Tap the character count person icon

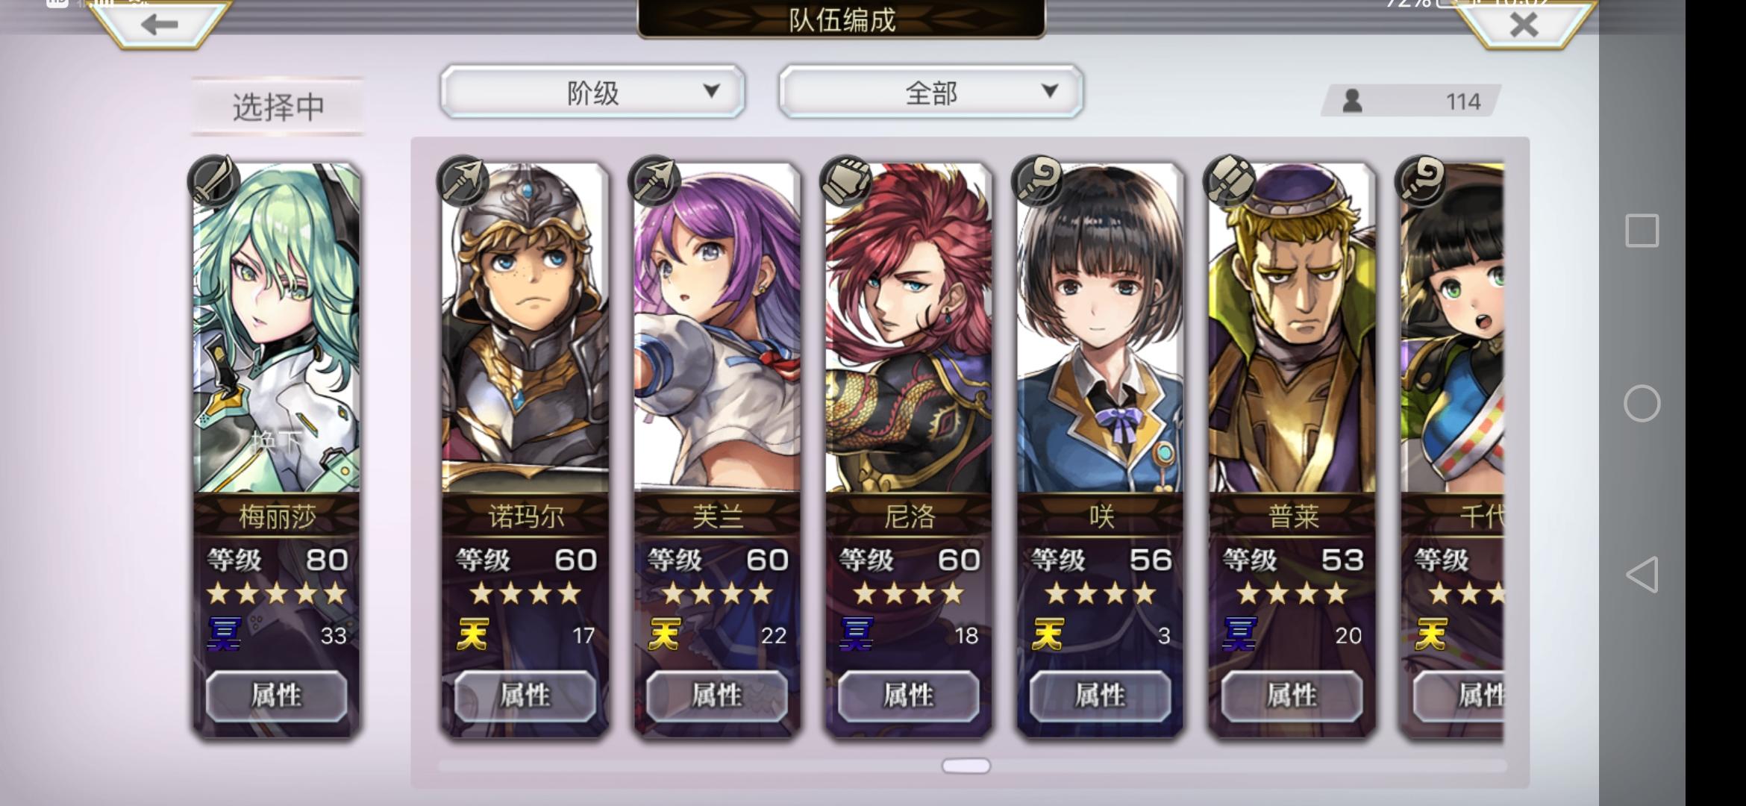[1352, 101]
